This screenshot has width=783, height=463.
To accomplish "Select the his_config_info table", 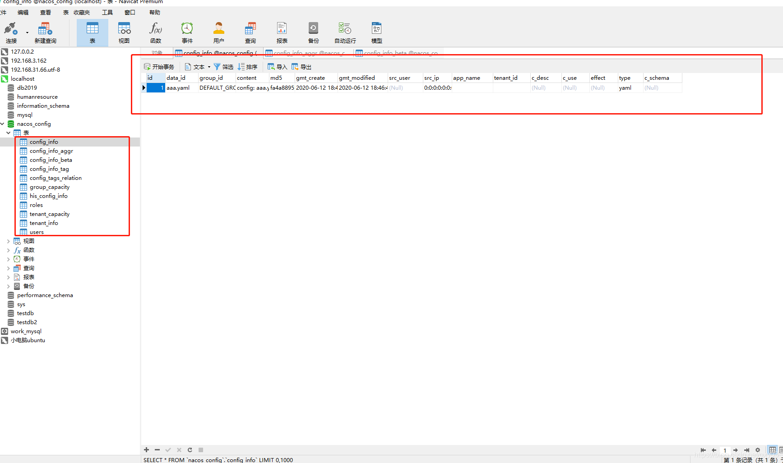I will point(48,196).
